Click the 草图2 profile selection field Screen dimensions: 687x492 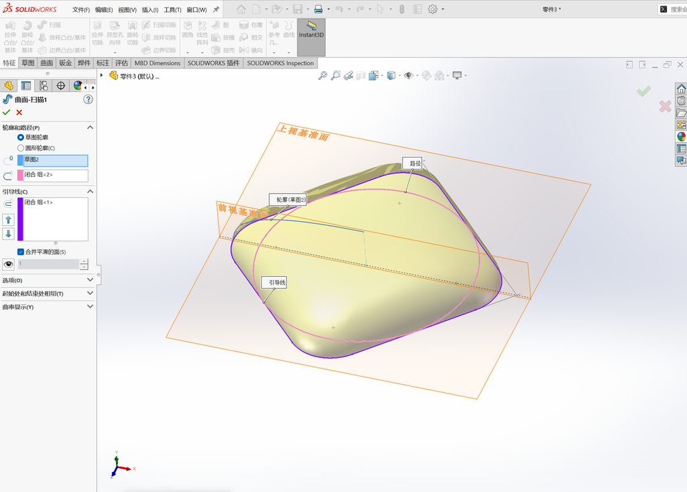(x=56, y=160)
